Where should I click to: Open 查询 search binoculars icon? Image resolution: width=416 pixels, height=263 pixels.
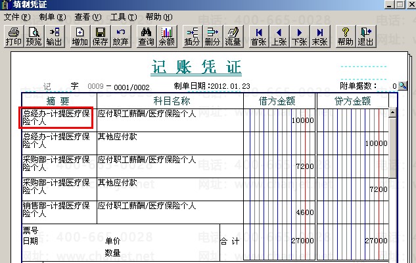coord(146,37)
